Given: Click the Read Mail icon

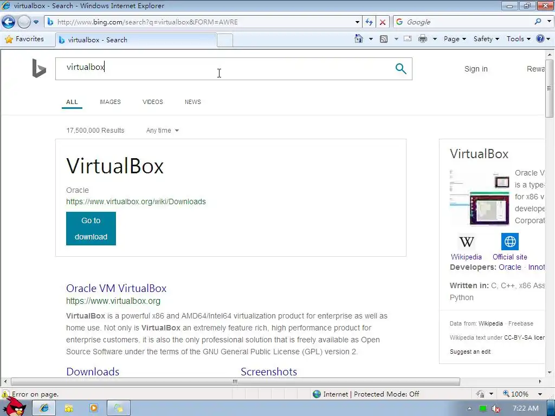Looking at the screenshot, I should click(x=408, y=38).
